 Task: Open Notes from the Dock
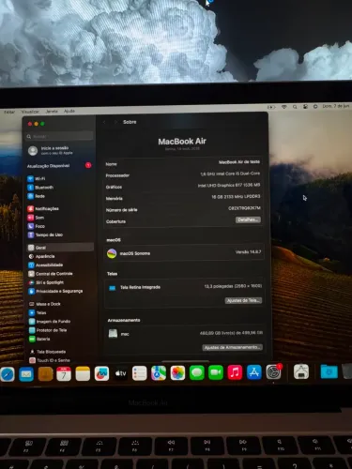83,373
